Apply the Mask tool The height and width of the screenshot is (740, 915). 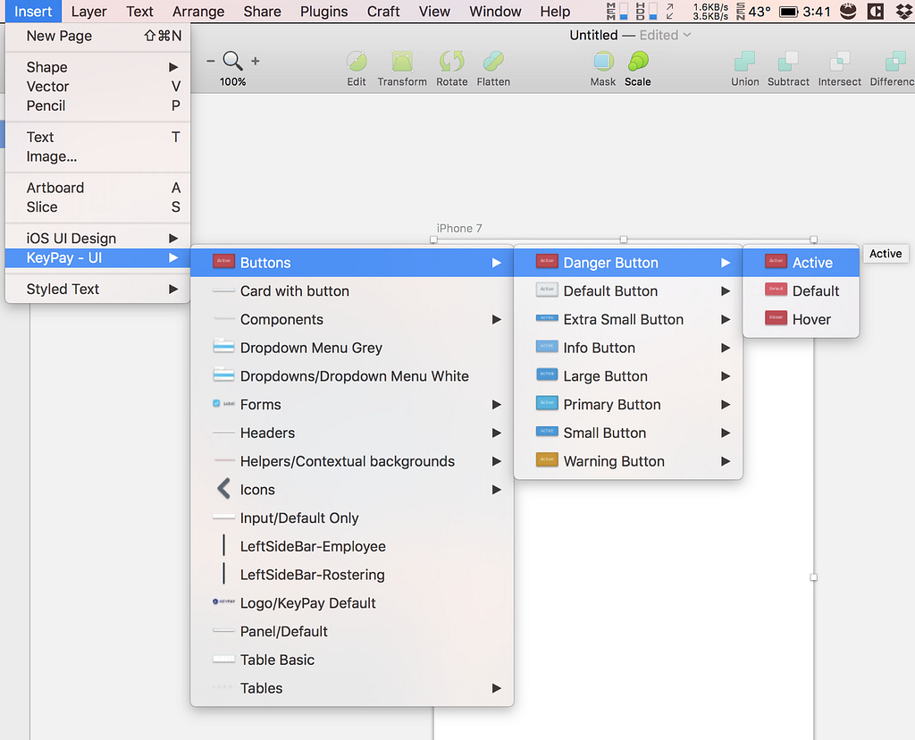point(603,62)
